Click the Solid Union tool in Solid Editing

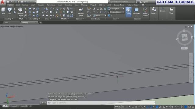pyautogui.click(x=30, y=9)
